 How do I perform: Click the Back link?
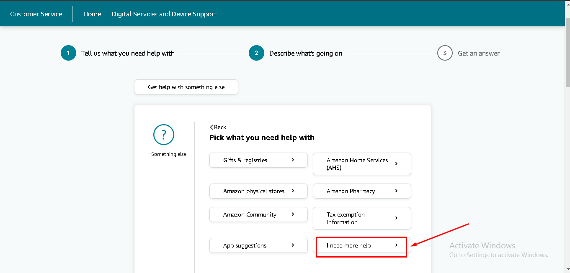220,128
